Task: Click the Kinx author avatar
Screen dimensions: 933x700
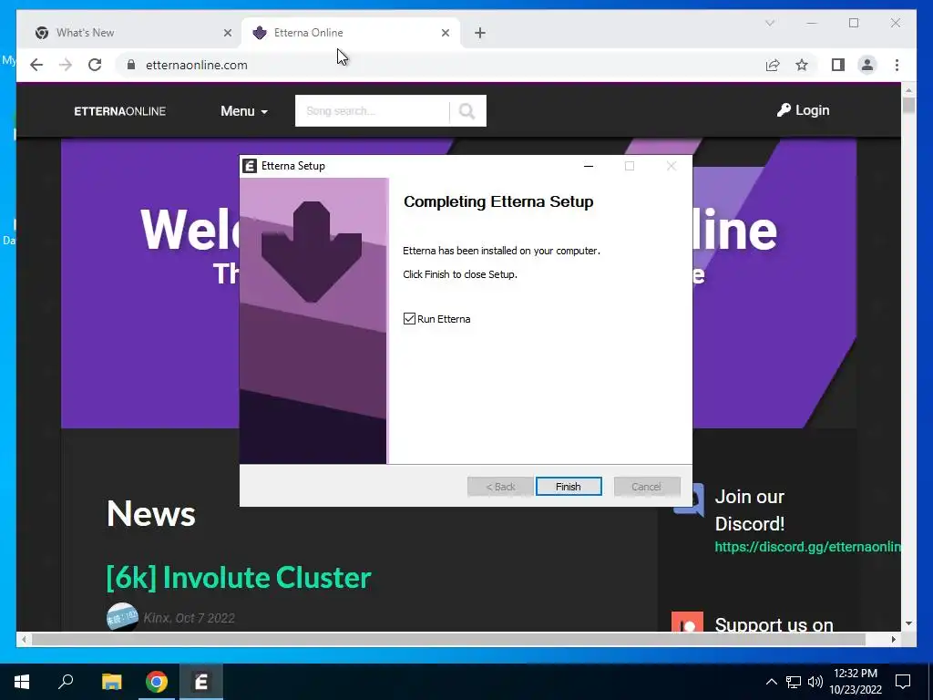Action: 122,617
